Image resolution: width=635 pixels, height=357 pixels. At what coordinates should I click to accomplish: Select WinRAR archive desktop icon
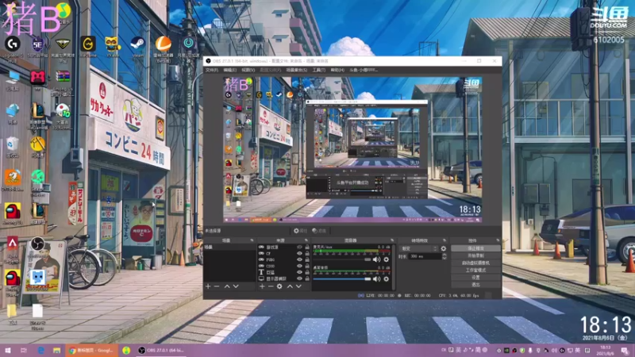point(63,83)
